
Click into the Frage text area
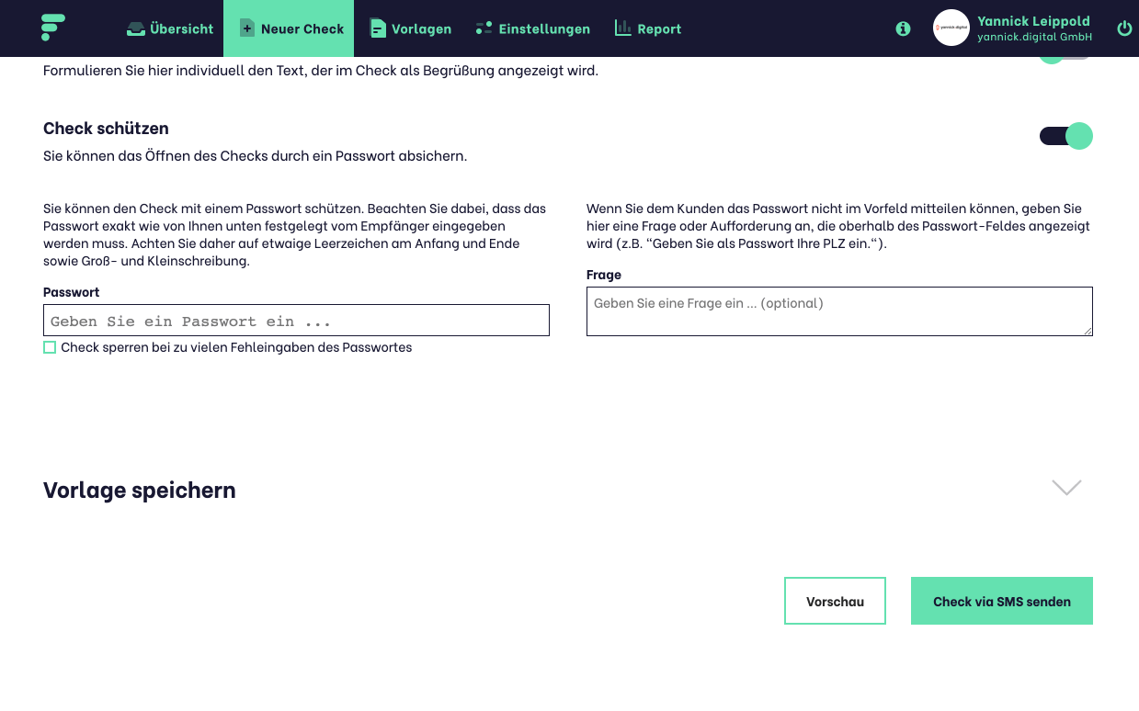coord(839,311)
